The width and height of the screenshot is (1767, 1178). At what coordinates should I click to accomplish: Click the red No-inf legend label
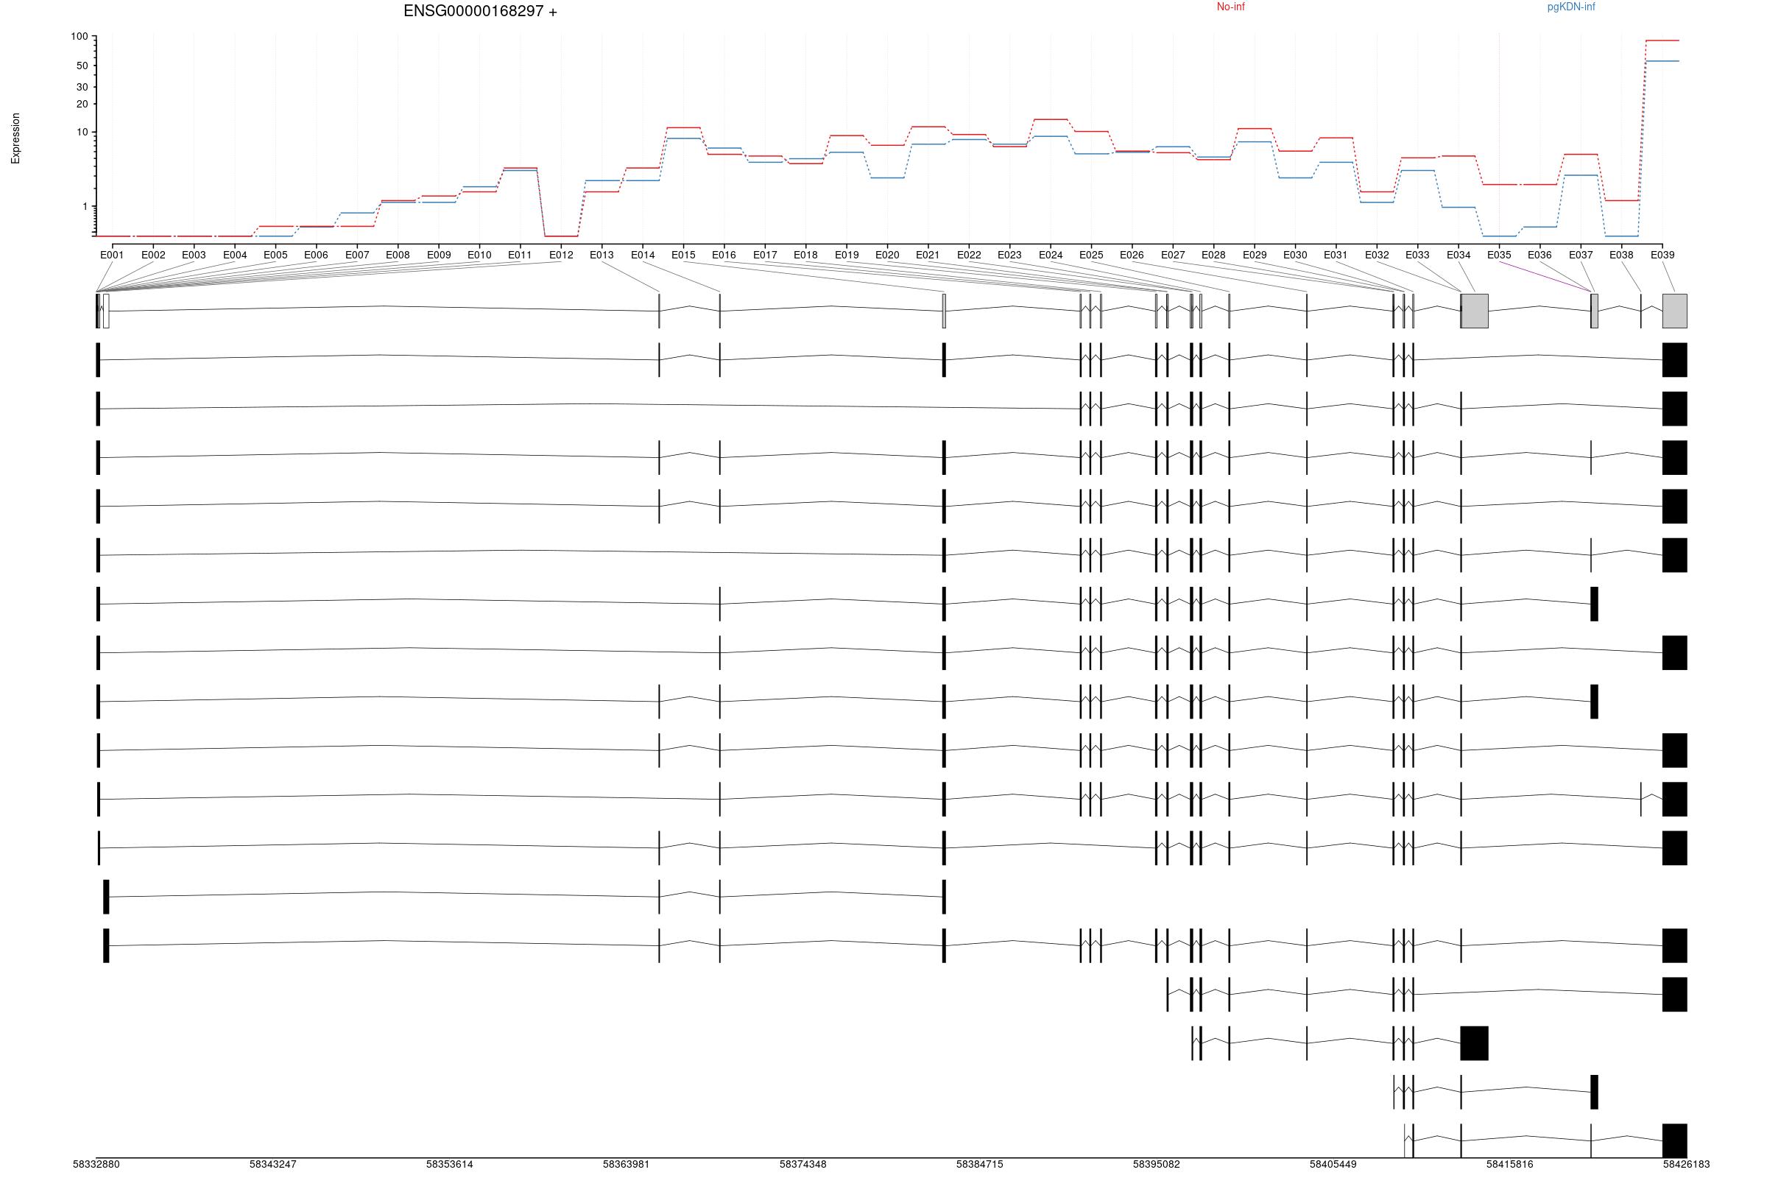tap(1230, 7)
